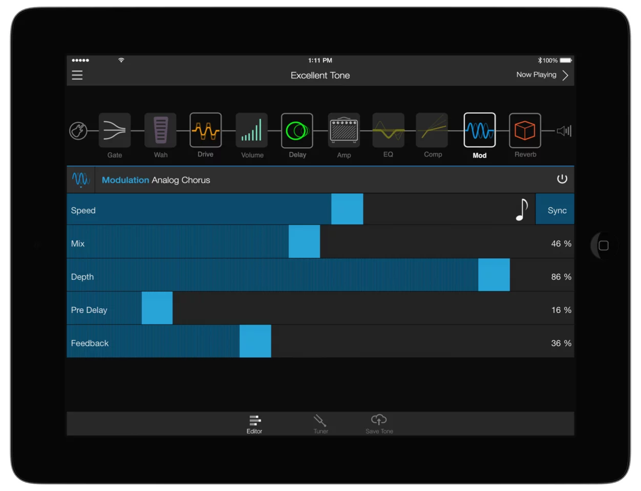Open the Amp model editor
The width and height of the screenshot is (641, 491).
344,130
